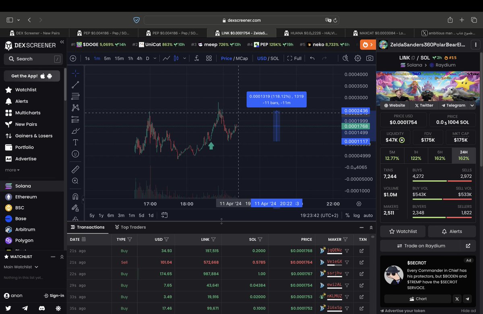Open chart settings gear icon
Viewport: 483px width, 314px height.
357,58
